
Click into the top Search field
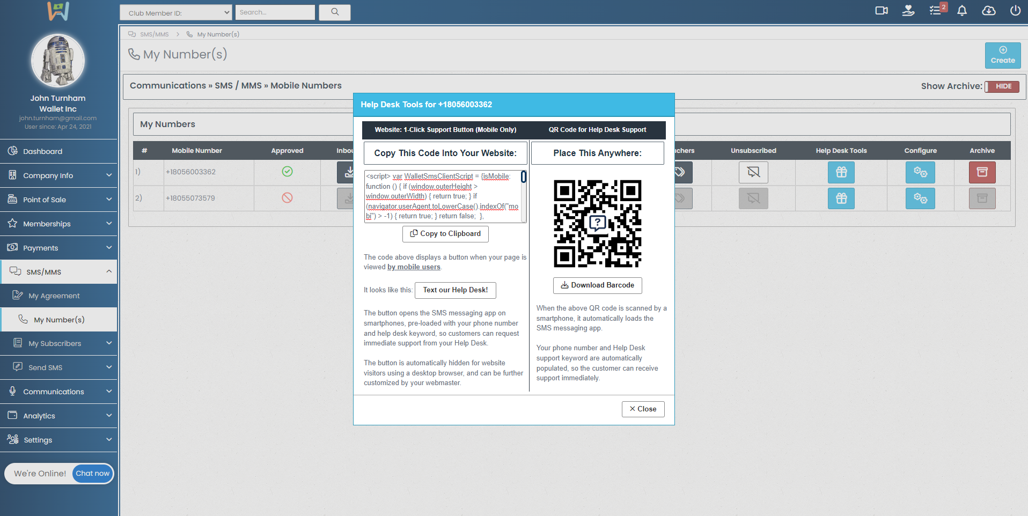tap(275, 12)
